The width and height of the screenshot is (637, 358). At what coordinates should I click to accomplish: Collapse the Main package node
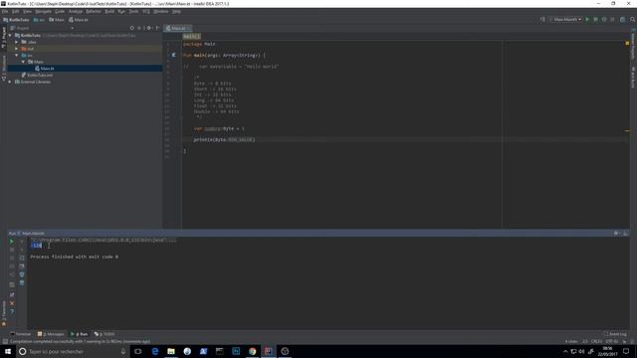pos(23,62)
